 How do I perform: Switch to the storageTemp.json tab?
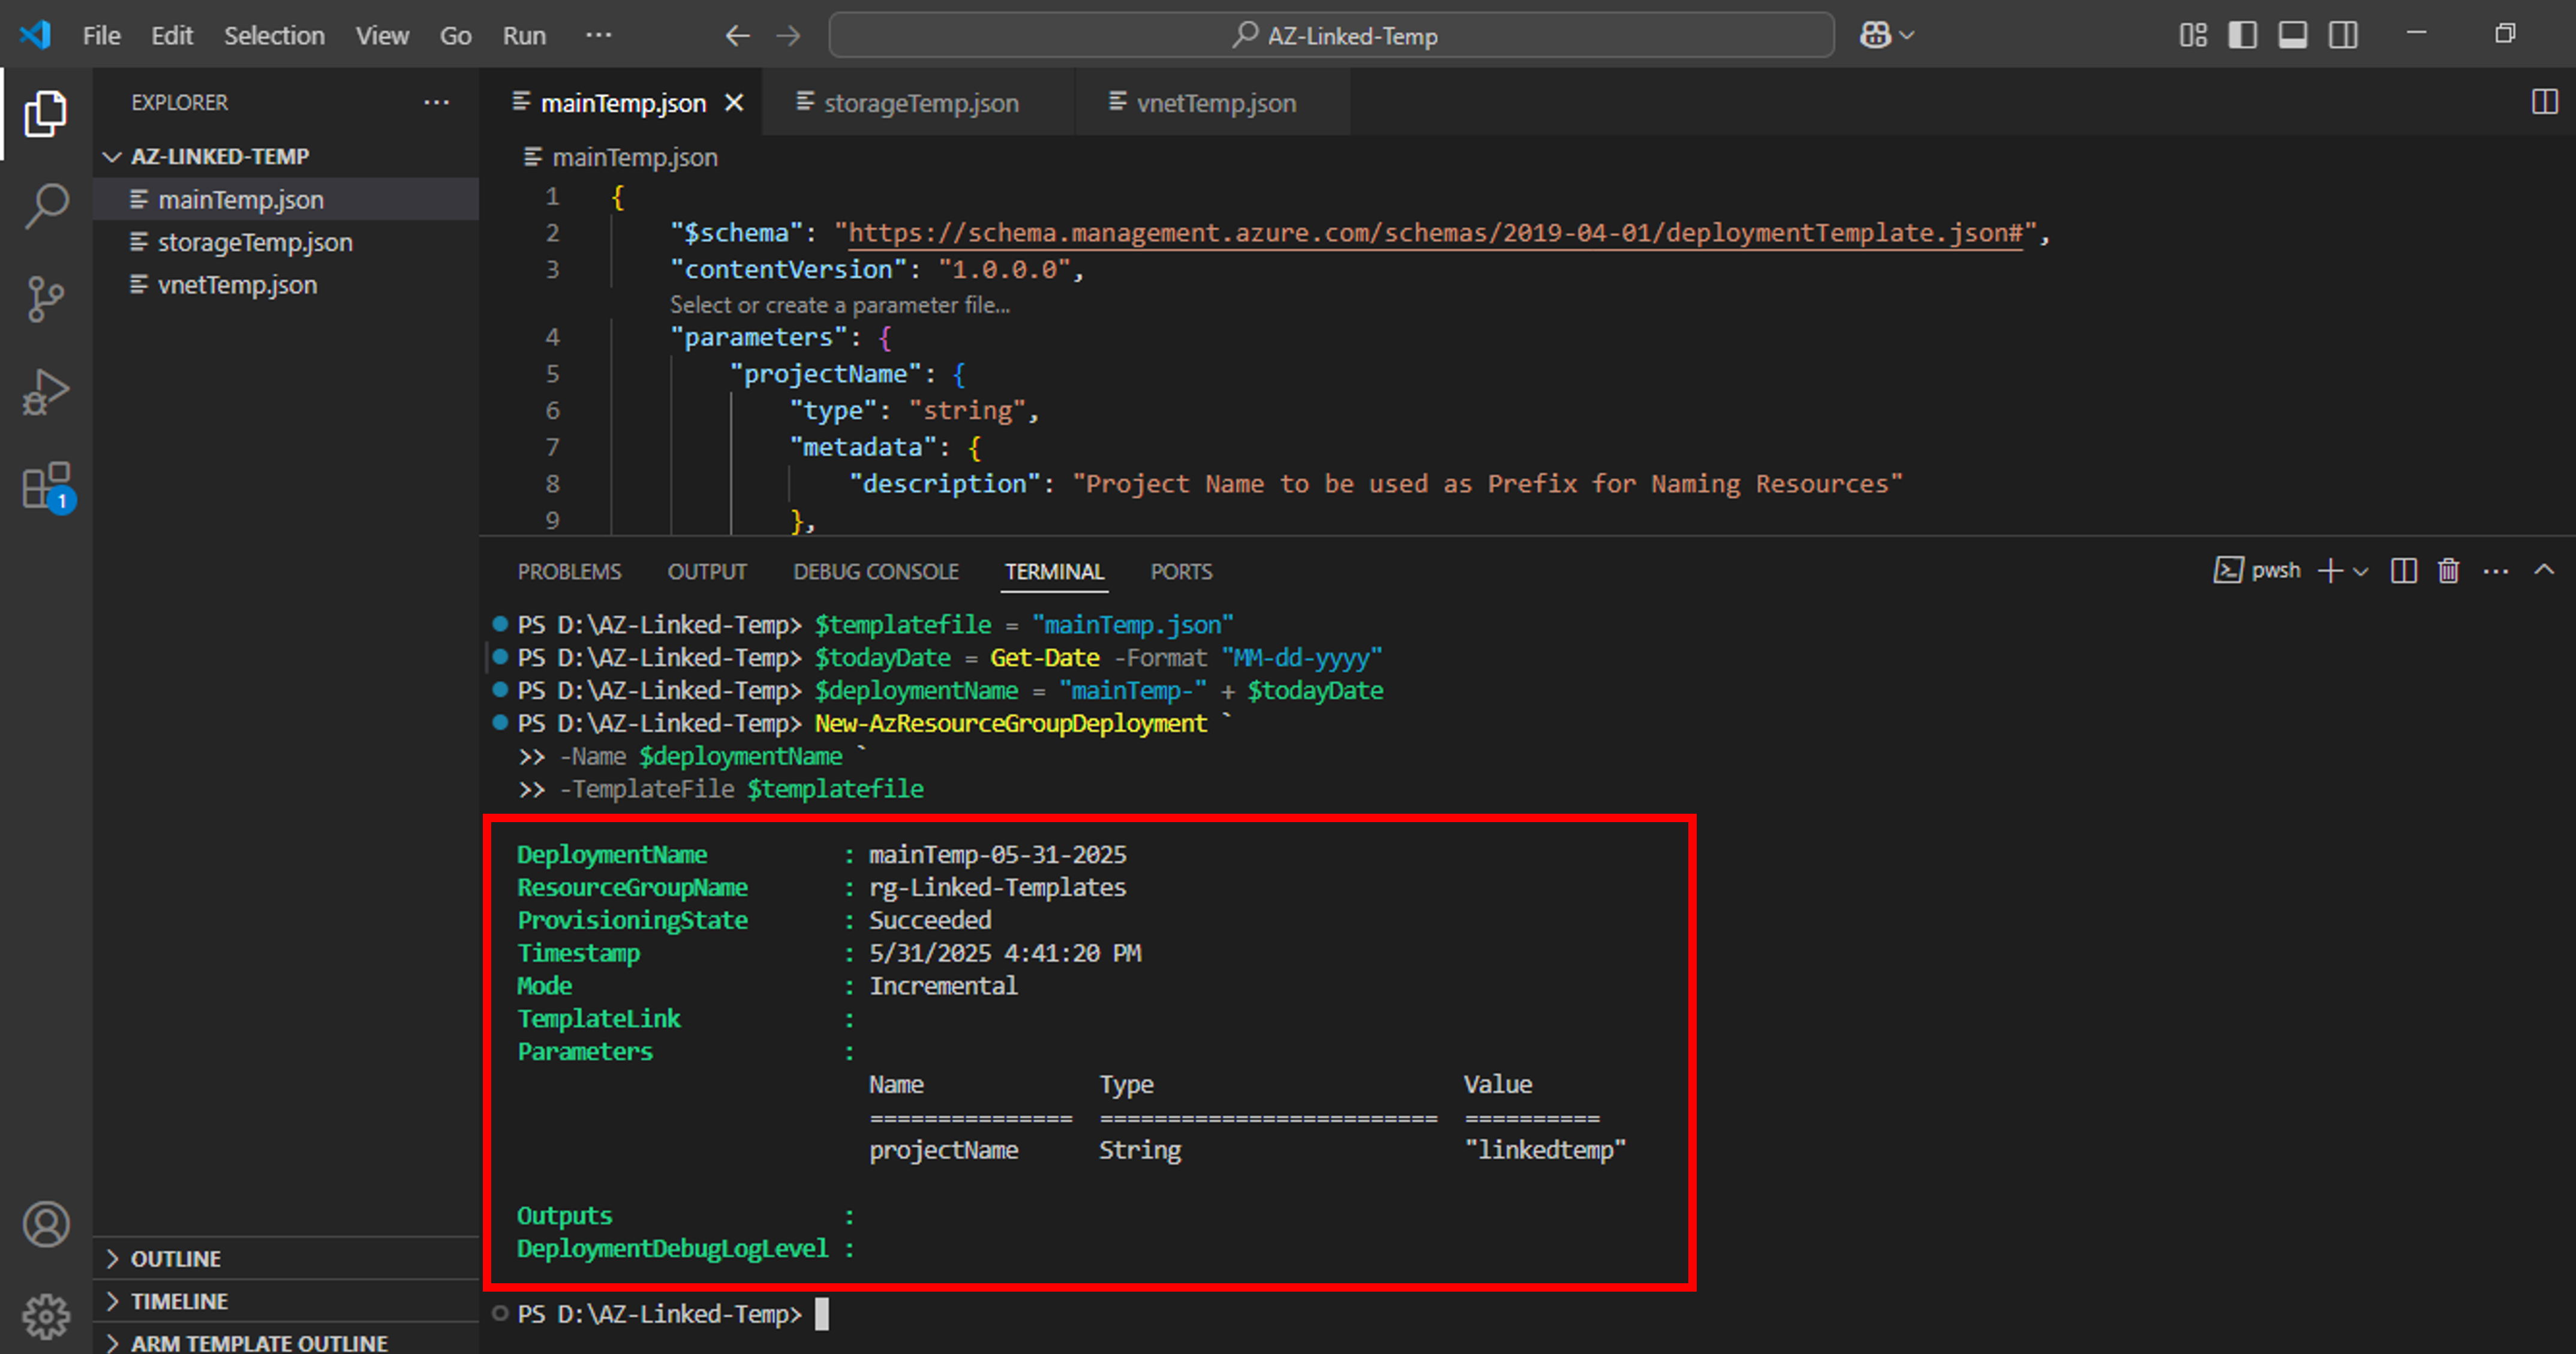click(x=919, y=101)
